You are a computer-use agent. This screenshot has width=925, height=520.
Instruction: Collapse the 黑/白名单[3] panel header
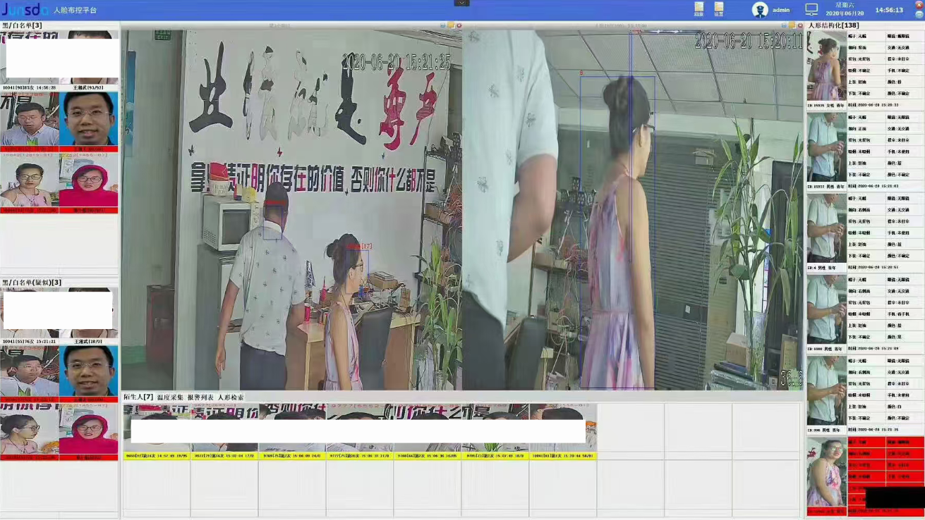[23, 25]
